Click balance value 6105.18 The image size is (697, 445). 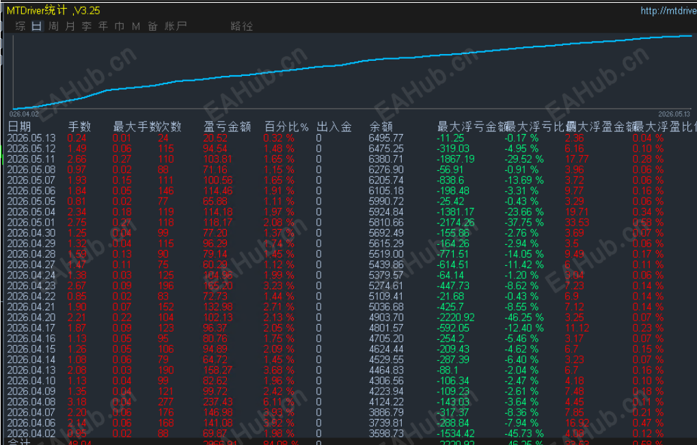[386, 191]
